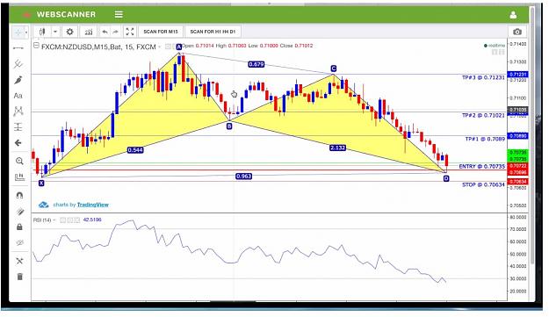The width and height of the screenshot is (549, 317).
Task: Lock all drawing tools
Action: point(19,227)
